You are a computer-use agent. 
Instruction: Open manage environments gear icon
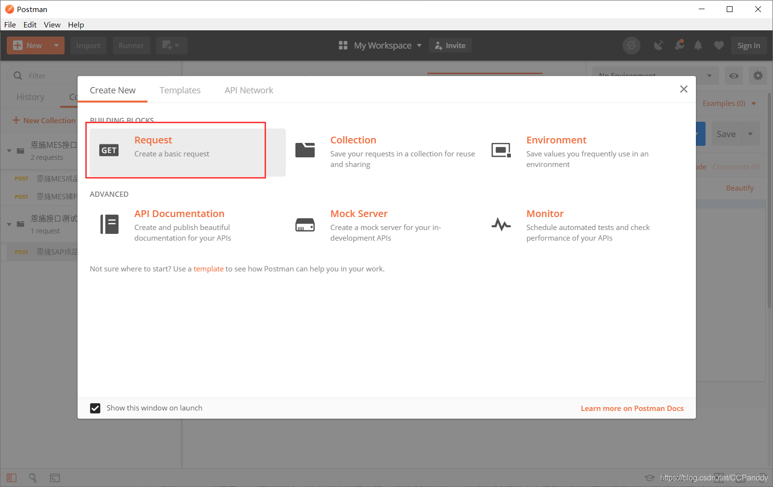point(758,76)
